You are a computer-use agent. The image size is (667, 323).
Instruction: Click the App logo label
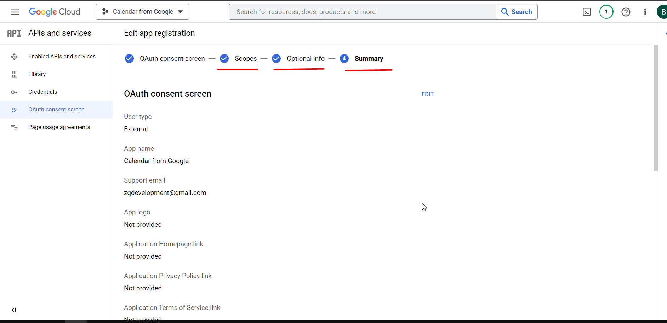[137, 212]
